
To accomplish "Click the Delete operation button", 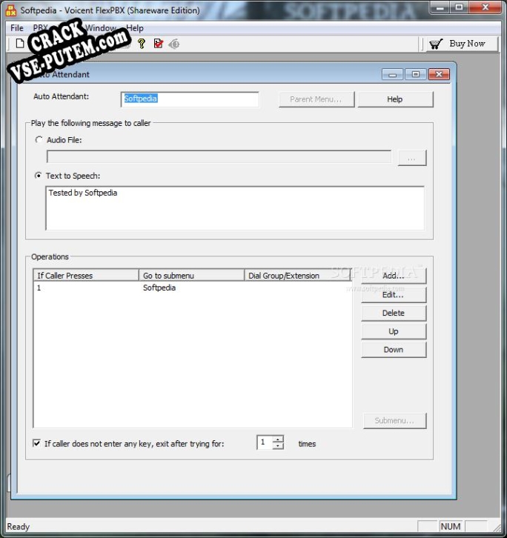I will pyautogui.click(x=394, y=313).
